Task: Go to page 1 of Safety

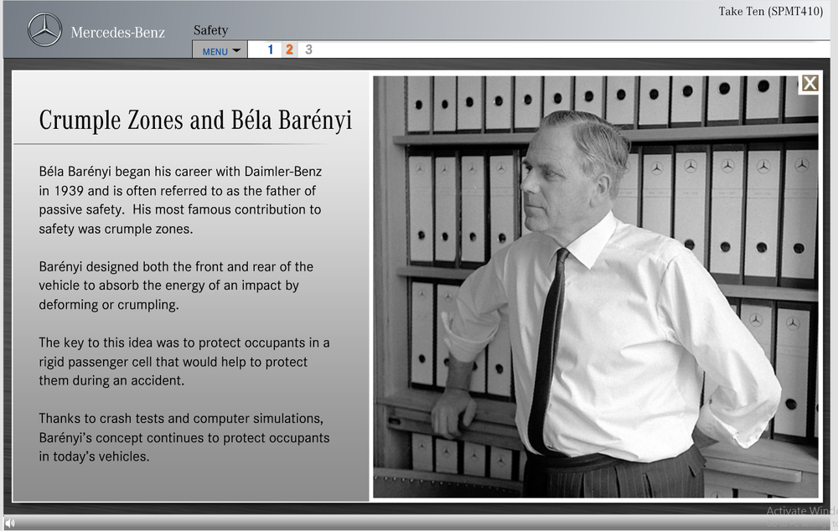Action: tap(270, 49)
